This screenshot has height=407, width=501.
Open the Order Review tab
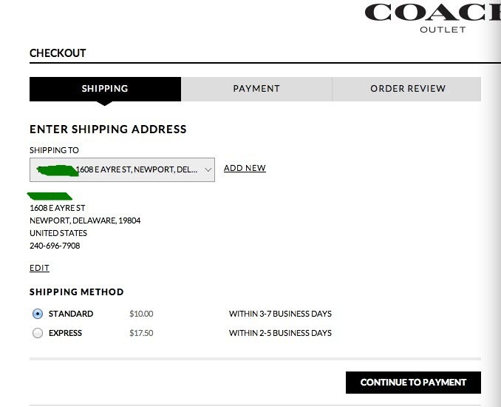(x=406, y=89)
